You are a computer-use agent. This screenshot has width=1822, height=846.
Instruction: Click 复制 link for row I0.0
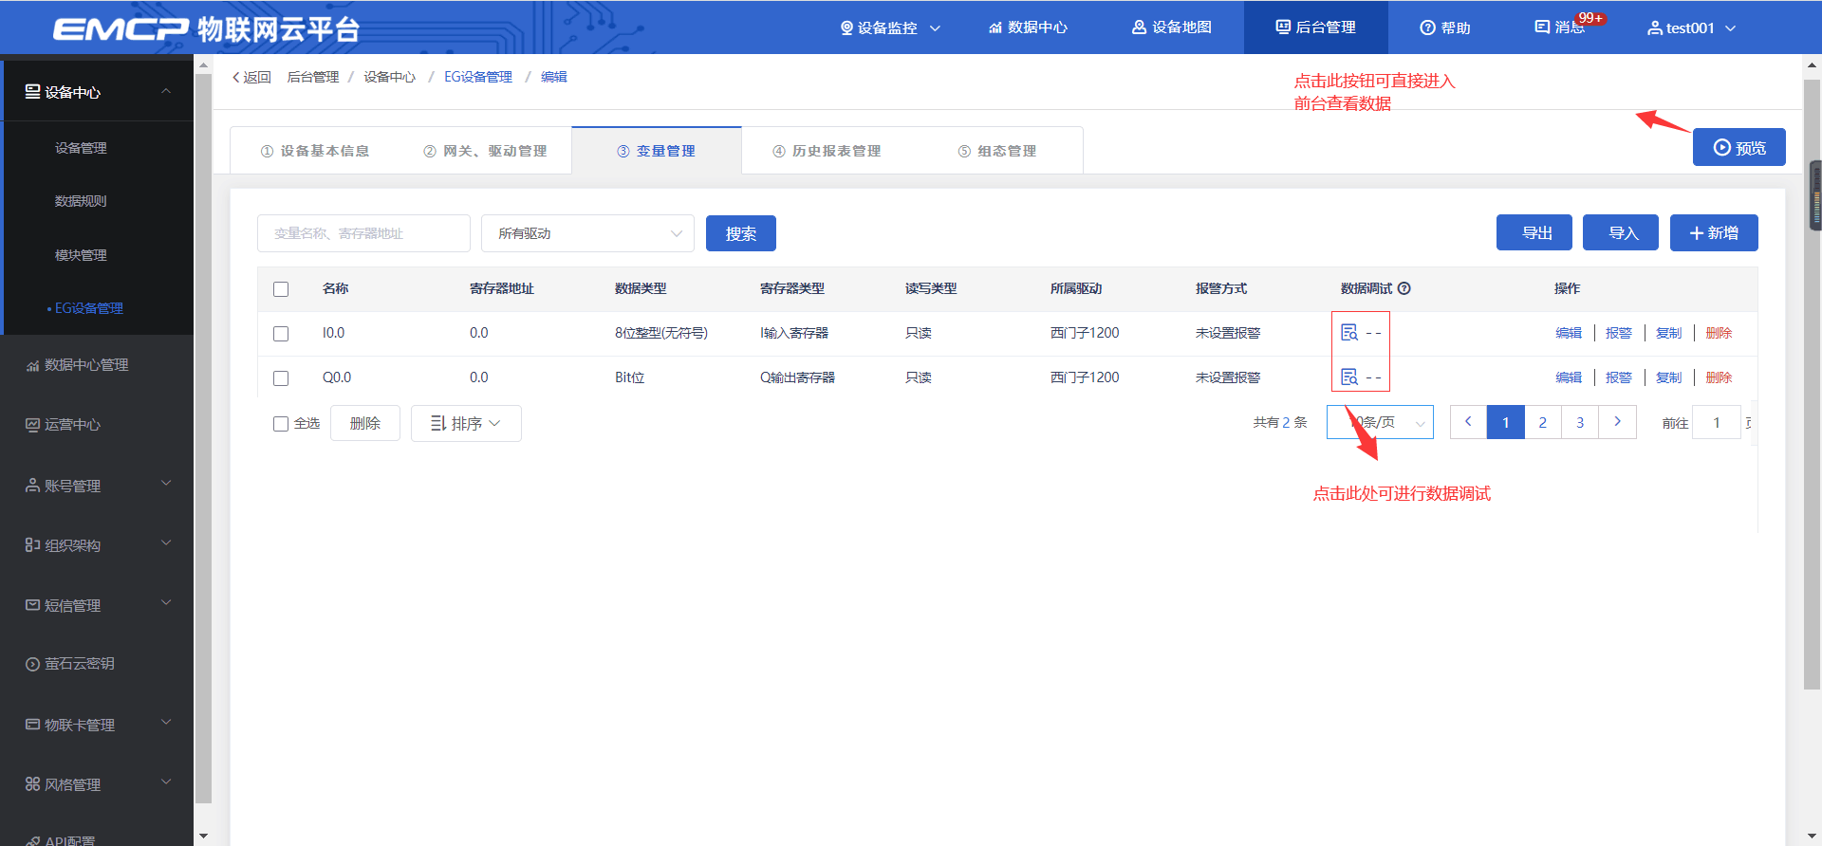click(1669, 333)
